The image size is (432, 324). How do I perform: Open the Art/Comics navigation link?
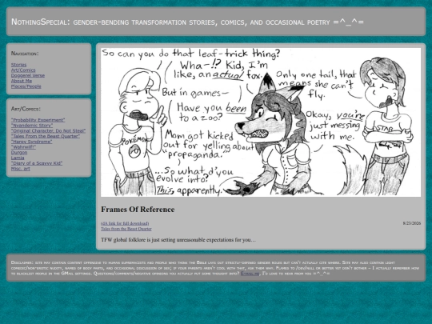coord(23,70)
